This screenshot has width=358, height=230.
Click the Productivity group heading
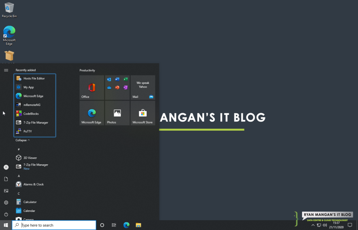point(87,71)
